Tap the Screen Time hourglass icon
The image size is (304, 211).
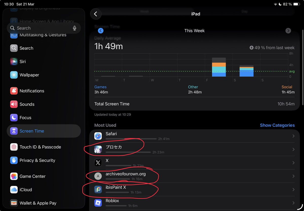(14, 131)
